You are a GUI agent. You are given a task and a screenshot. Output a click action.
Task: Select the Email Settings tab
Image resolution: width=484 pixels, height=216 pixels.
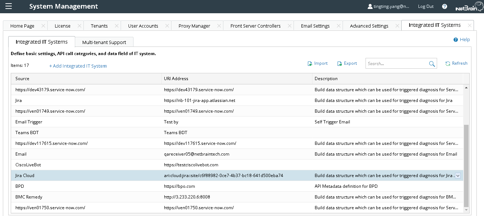coord(315,25)
